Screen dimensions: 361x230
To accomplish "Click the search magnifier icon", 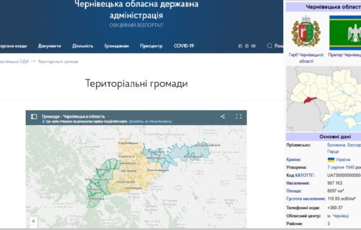I will click(x=269, y=46).
